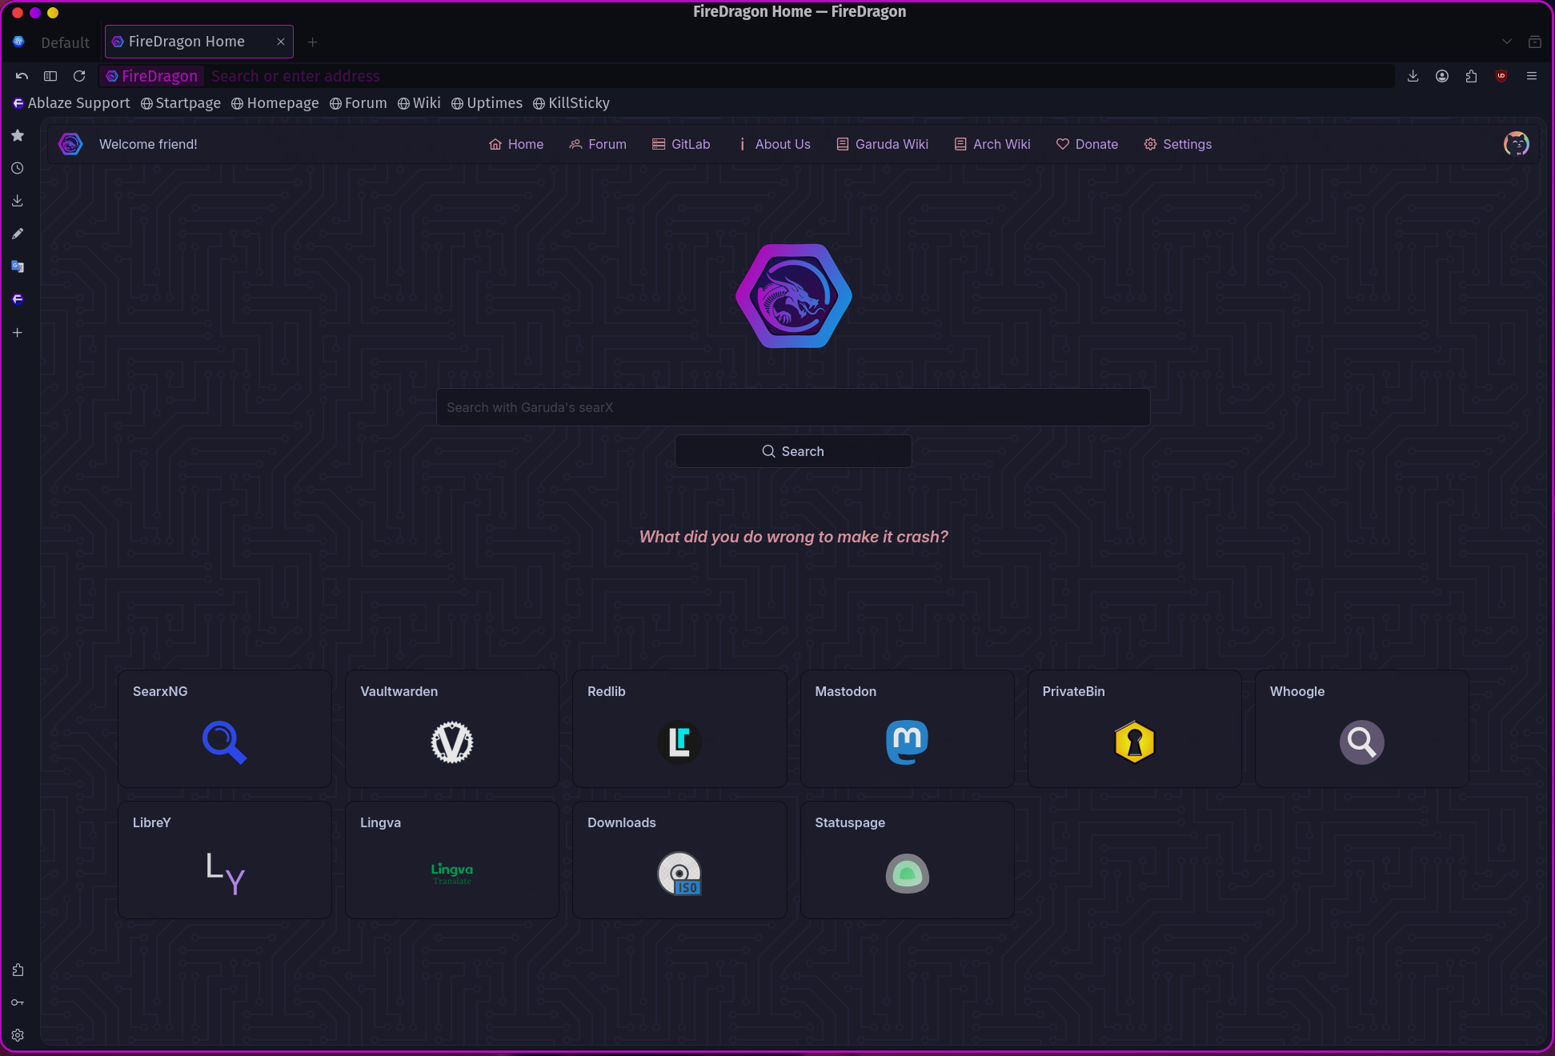Open the PrivateBin service tile icon

coord(1134,742)
